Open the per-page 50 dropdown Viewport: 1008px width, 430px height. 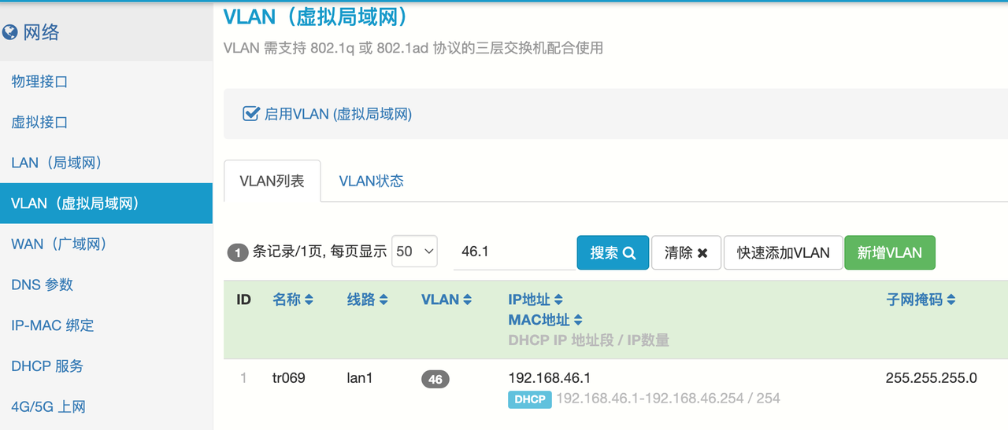[414, 252]
